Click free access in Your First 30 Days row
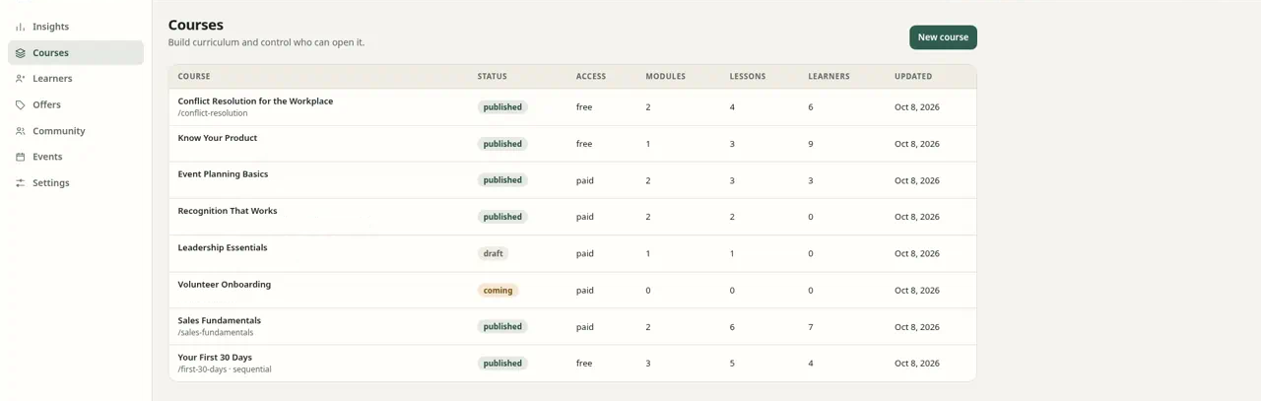Screen dimensions: 1261x401 584,364
